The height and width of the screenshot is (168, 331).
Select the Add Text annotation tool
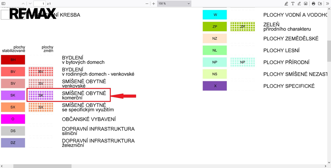pyautogui.click(x=293, y=4)
